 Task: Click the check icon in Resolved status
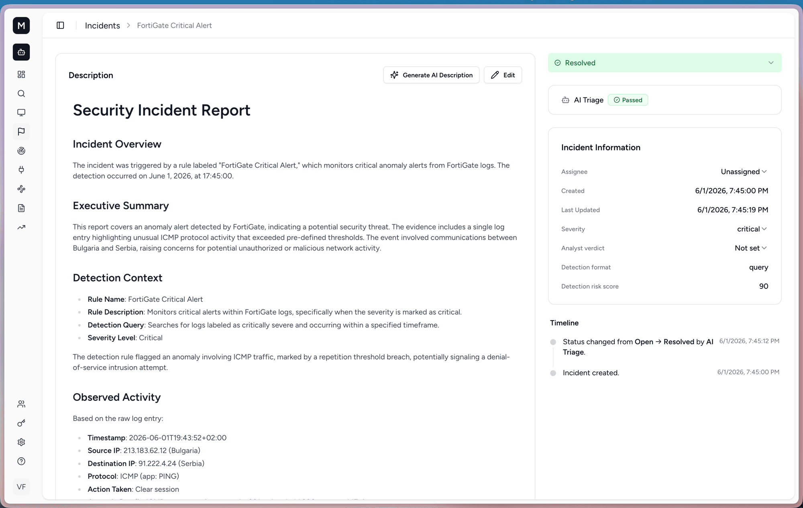(558, 63)
